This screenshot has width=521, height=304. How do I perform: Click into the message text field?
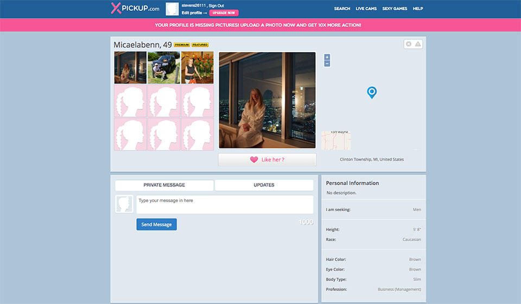224,204
